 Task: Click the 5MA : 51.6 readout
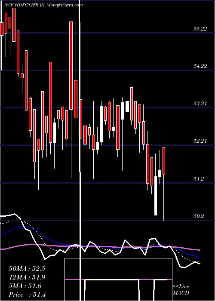click(25, 286)
